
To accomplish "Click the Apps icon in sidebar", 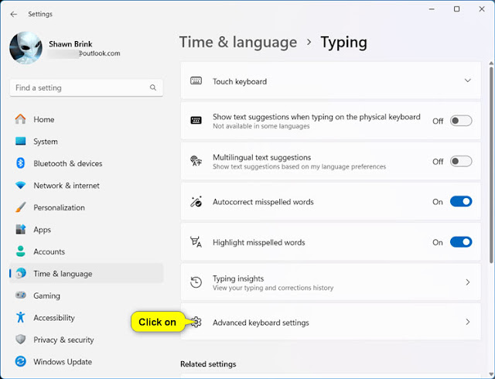I will coord(21,229).
